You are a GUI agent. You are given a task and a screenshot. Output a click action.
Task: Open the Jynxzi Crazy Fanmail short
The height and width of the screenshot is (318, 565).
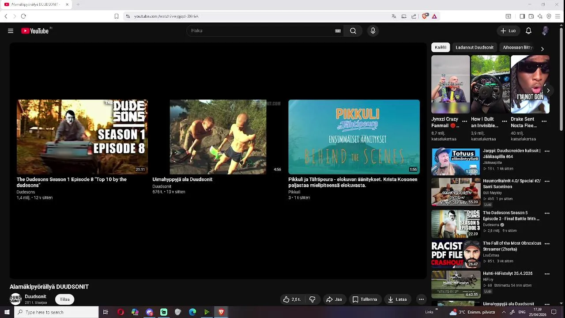pos(451,84)
